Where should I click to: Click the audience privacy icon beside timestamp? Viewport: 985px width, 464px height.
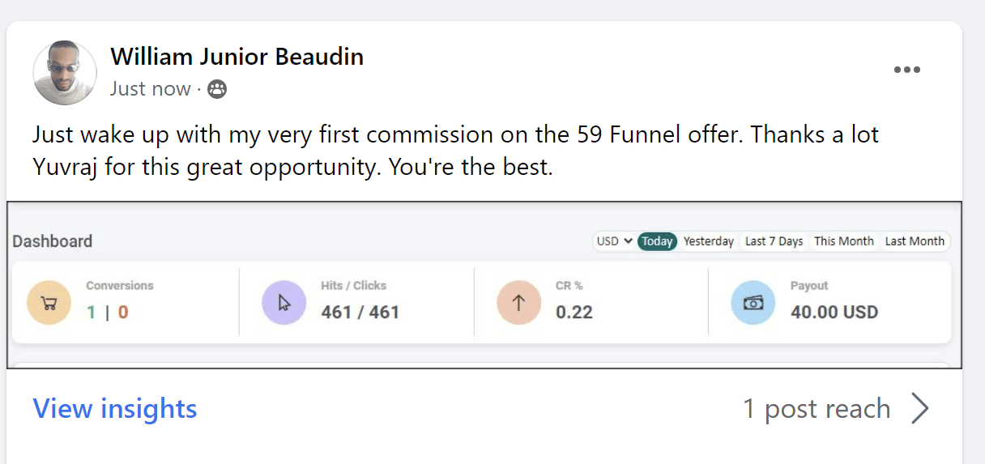(217, 89)
